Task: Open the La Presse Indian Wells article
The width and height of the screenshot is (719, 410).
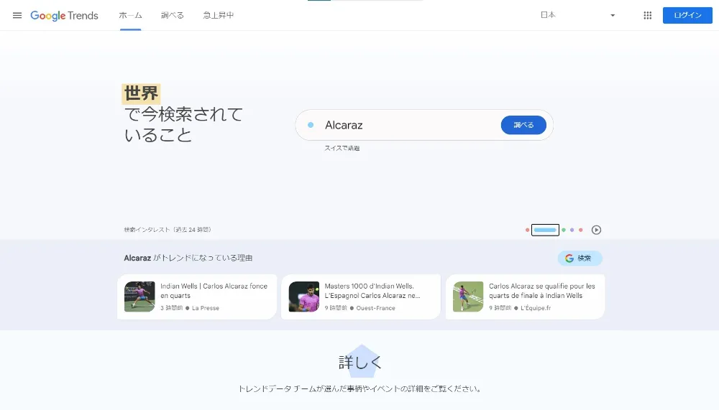Action: [x=197, y=297]
